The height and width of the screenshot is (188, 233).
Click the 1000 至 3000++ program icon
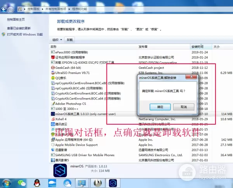pos(53,109)
